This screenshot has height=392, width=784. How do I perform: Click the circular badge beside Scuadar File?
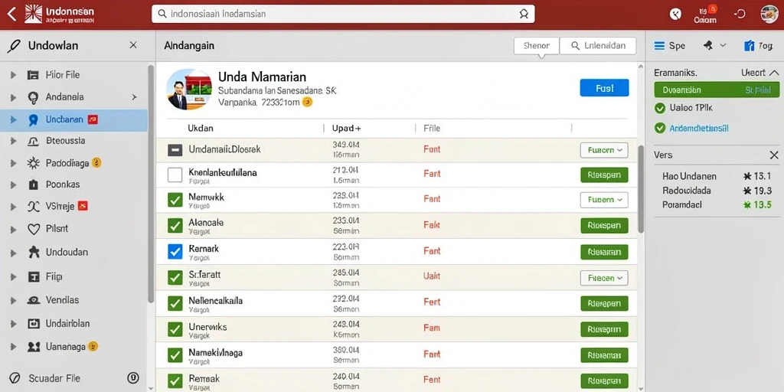point(132,377)
